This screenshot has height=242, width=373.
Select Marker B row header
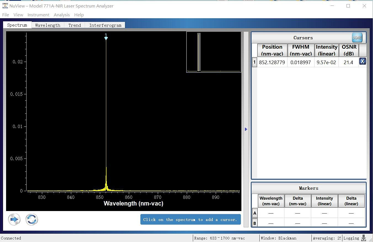tap(255, 223)
